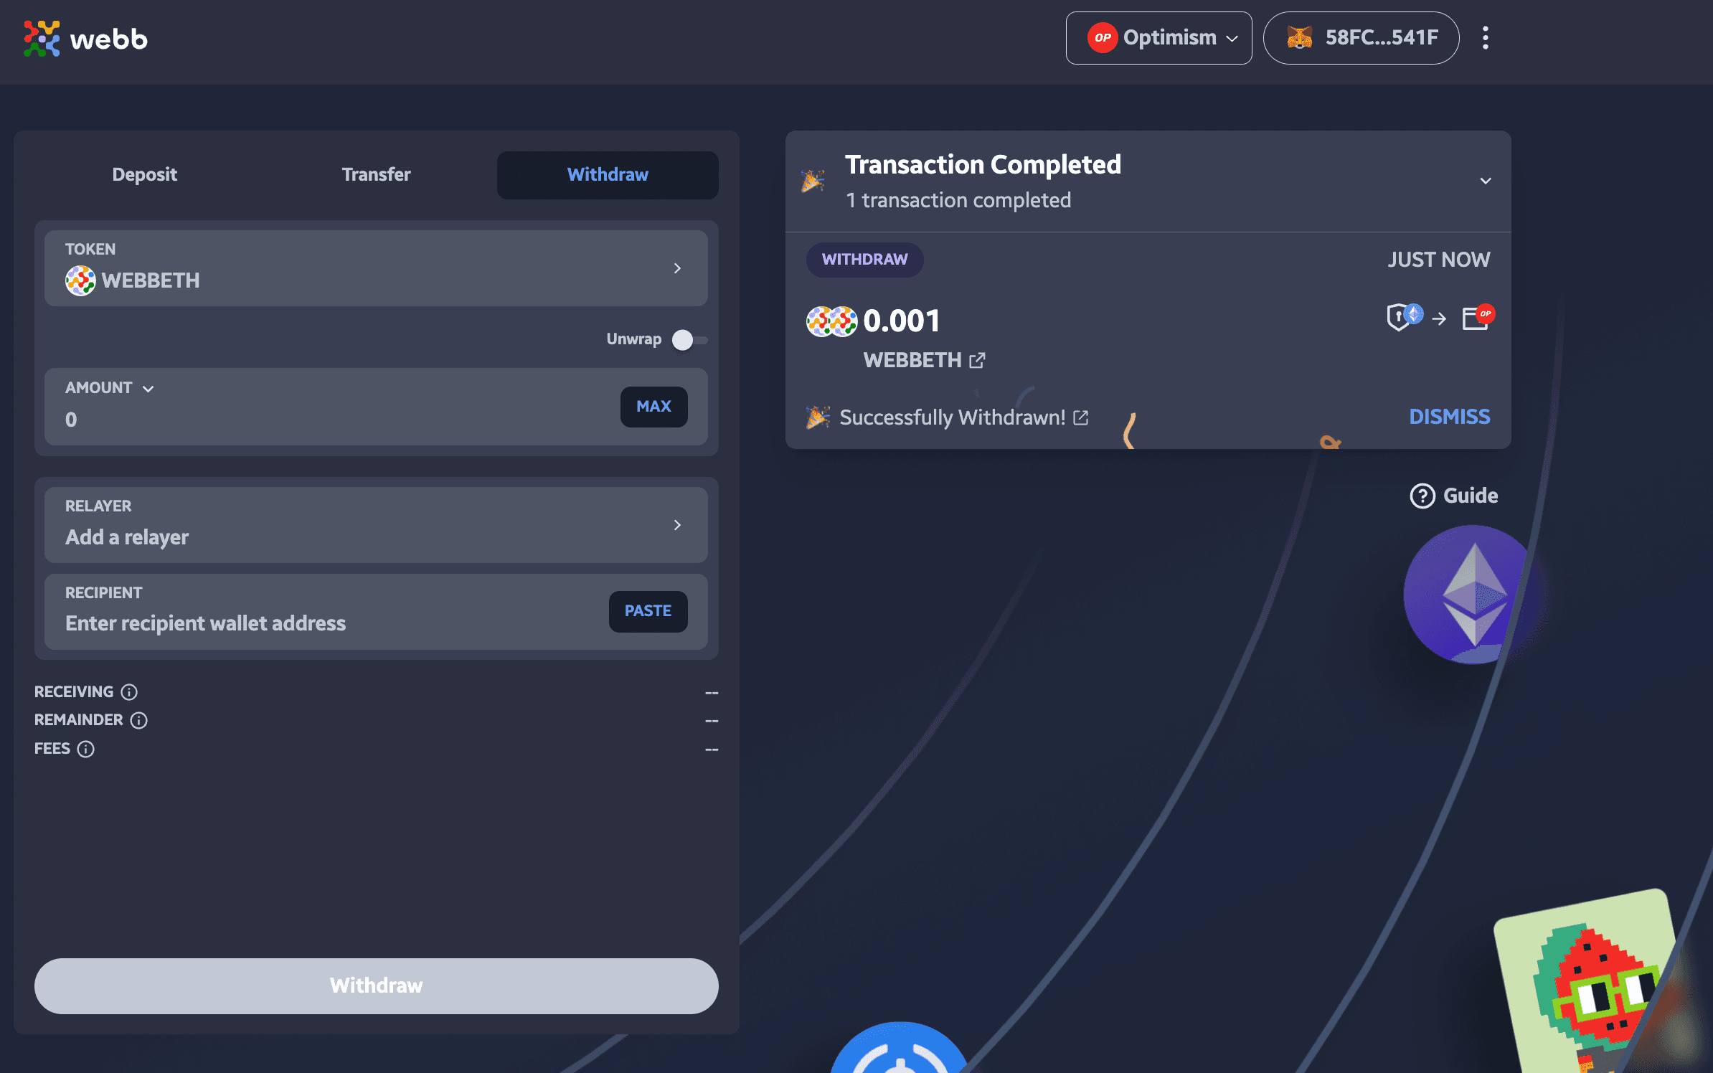Viewport: 1713px width, 1073px height.
Task: Click the red OP Optimism chain icon
Action: click(1103, 38)
